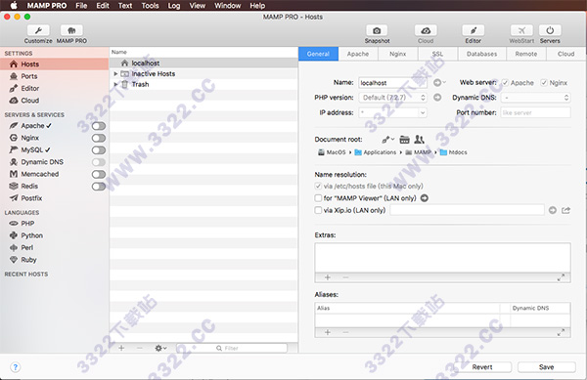Open PHP language settings
This screenshot has height=380, width=587.
pyautogui.click(x=27, y=224)
